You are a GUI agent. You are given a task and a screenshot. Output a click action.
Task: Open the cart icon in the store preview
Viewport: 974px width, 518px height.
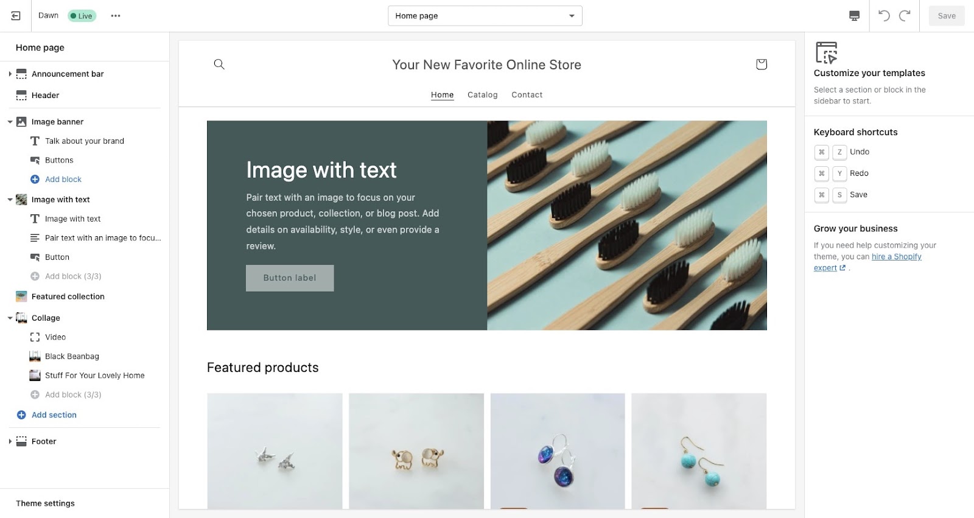(760, 64)
